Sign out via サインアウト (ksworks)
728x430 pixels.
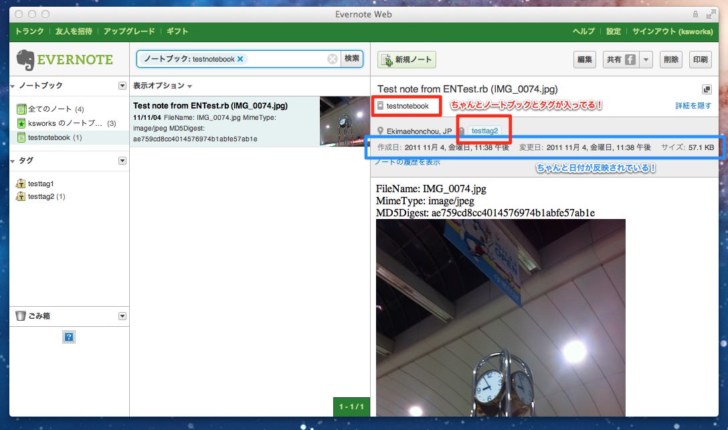(672, 31)
